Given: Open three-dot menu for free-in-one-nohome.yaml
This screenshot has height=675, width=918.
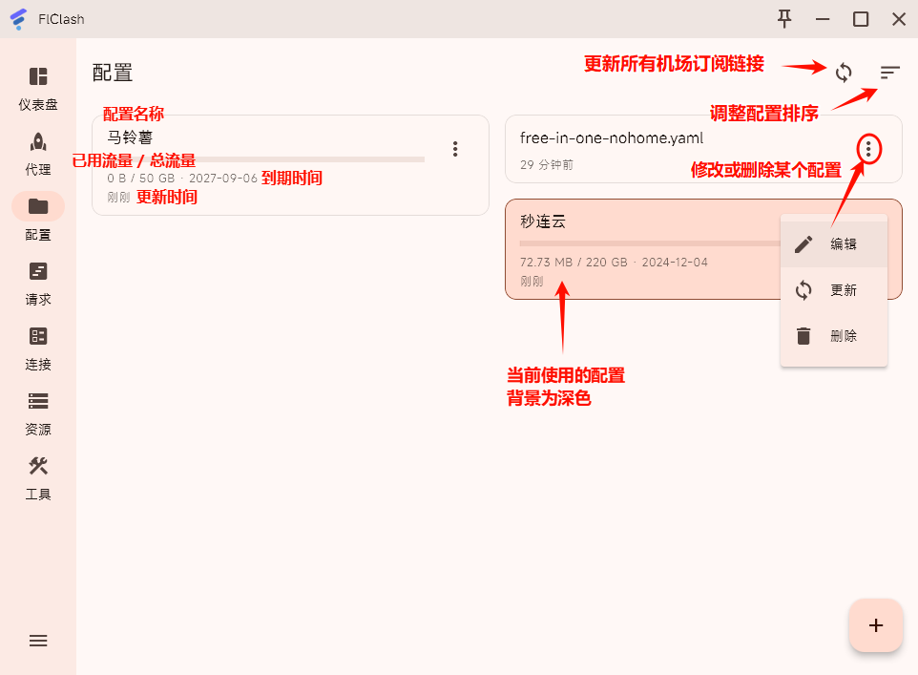Looking at the screenshot, I should click(867, 149).
